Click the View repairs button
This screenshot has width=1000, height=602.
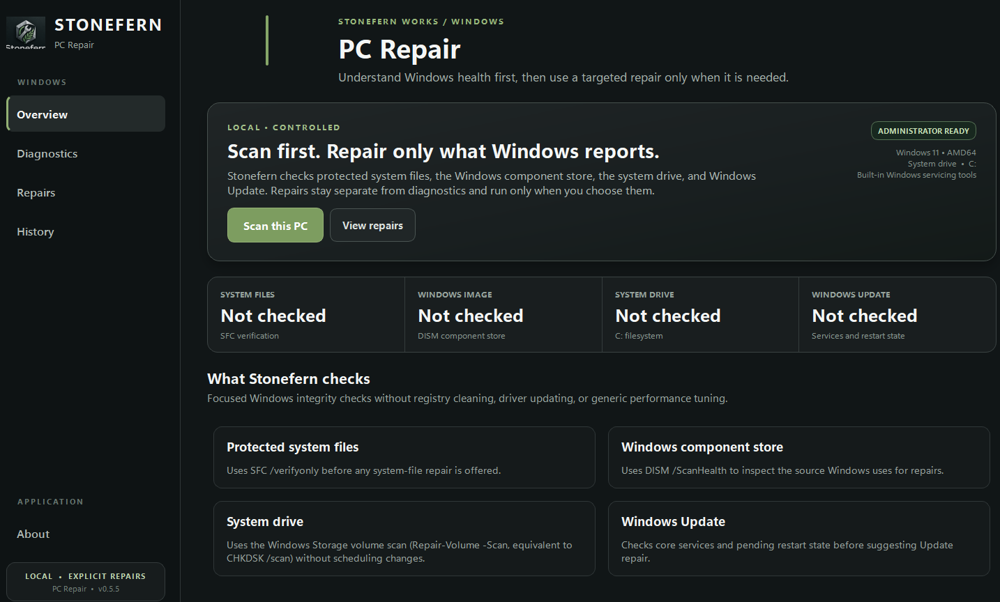(372, 225)
